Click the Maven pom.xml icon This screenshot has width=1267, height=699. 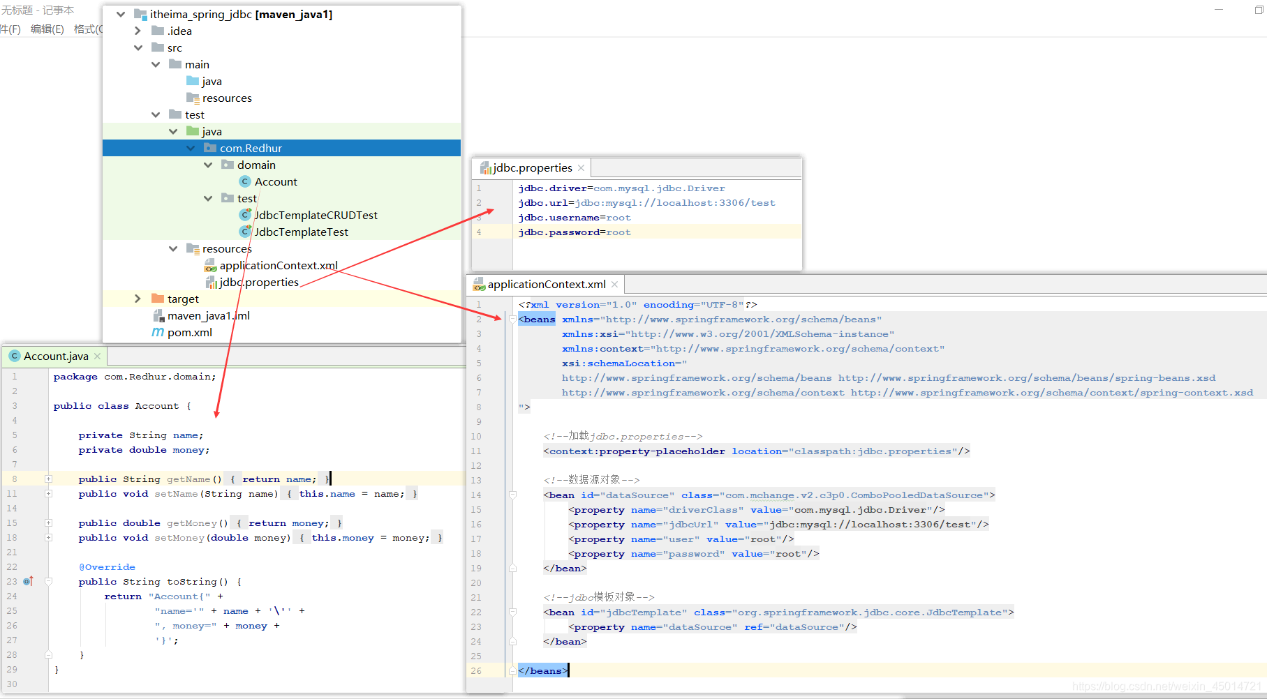click(158, 332)
